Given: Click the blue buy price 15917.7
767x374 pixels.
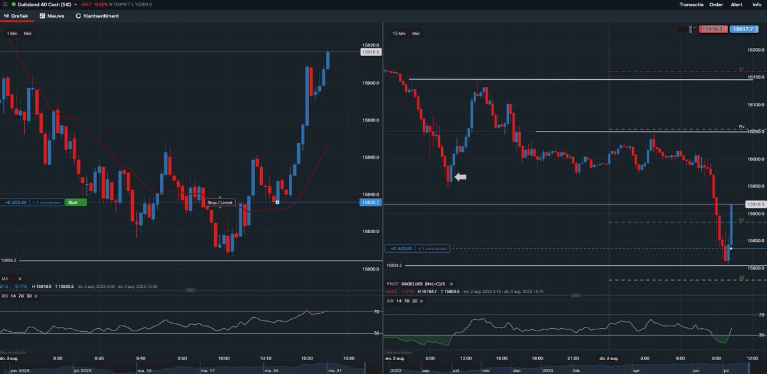Looking at the screenshot, I should (x=745, y=29).
